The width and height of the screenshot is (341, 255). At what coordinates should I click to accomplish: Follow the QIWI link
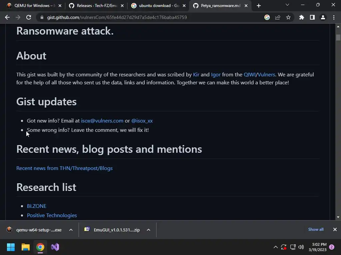[x=250, y=75]
